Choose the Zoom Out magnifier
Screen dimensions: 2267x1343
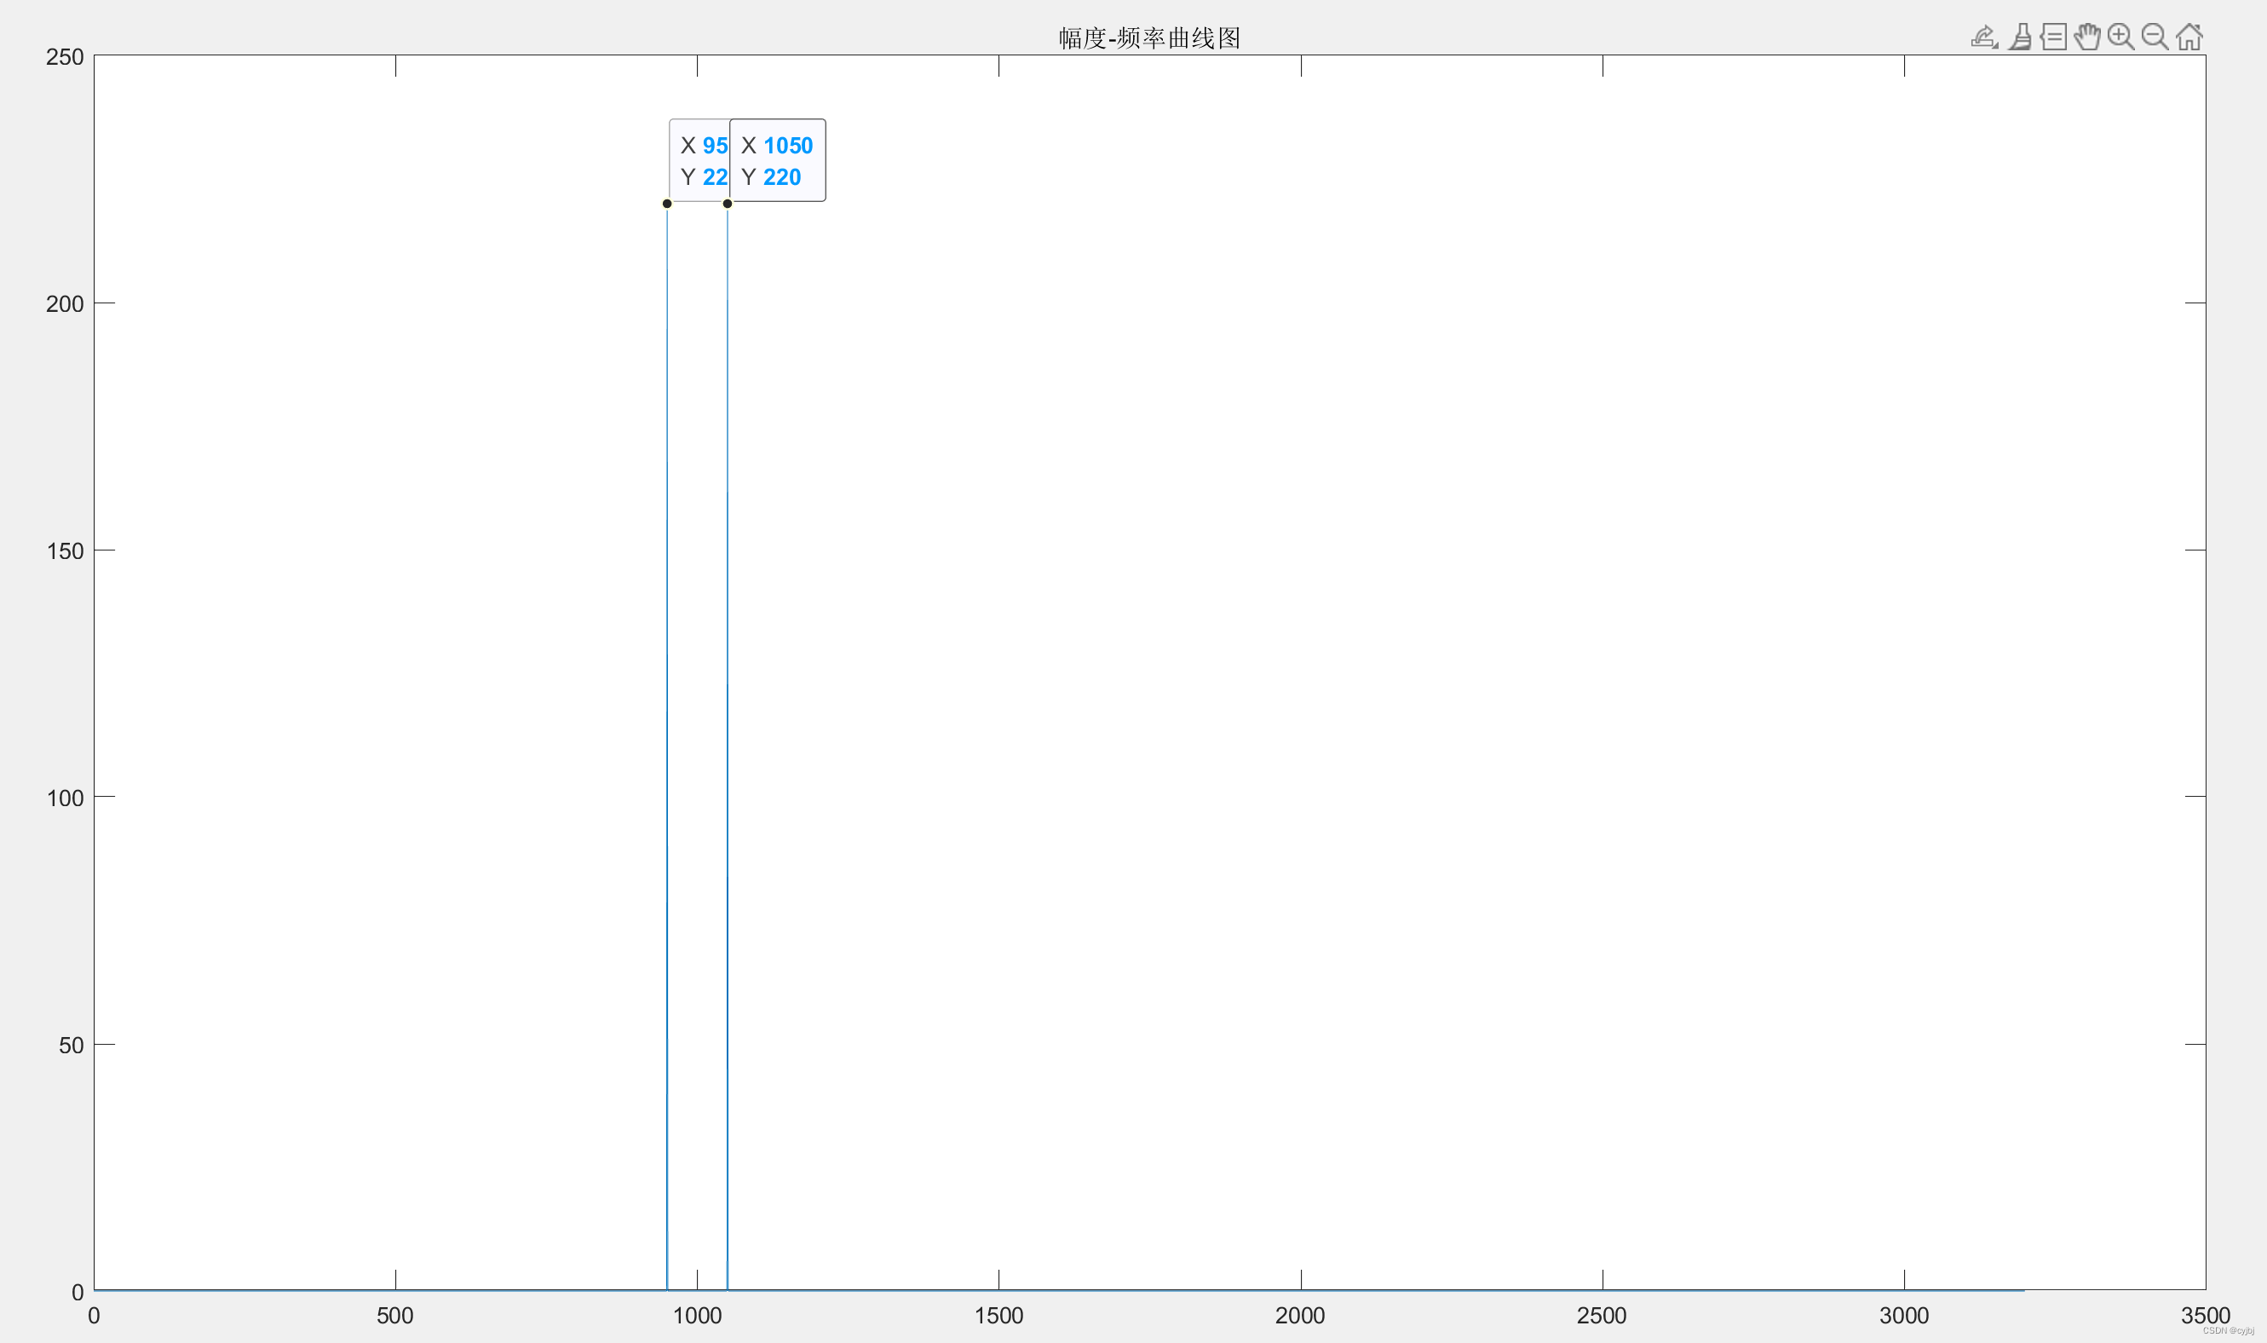click(2155, 37)
